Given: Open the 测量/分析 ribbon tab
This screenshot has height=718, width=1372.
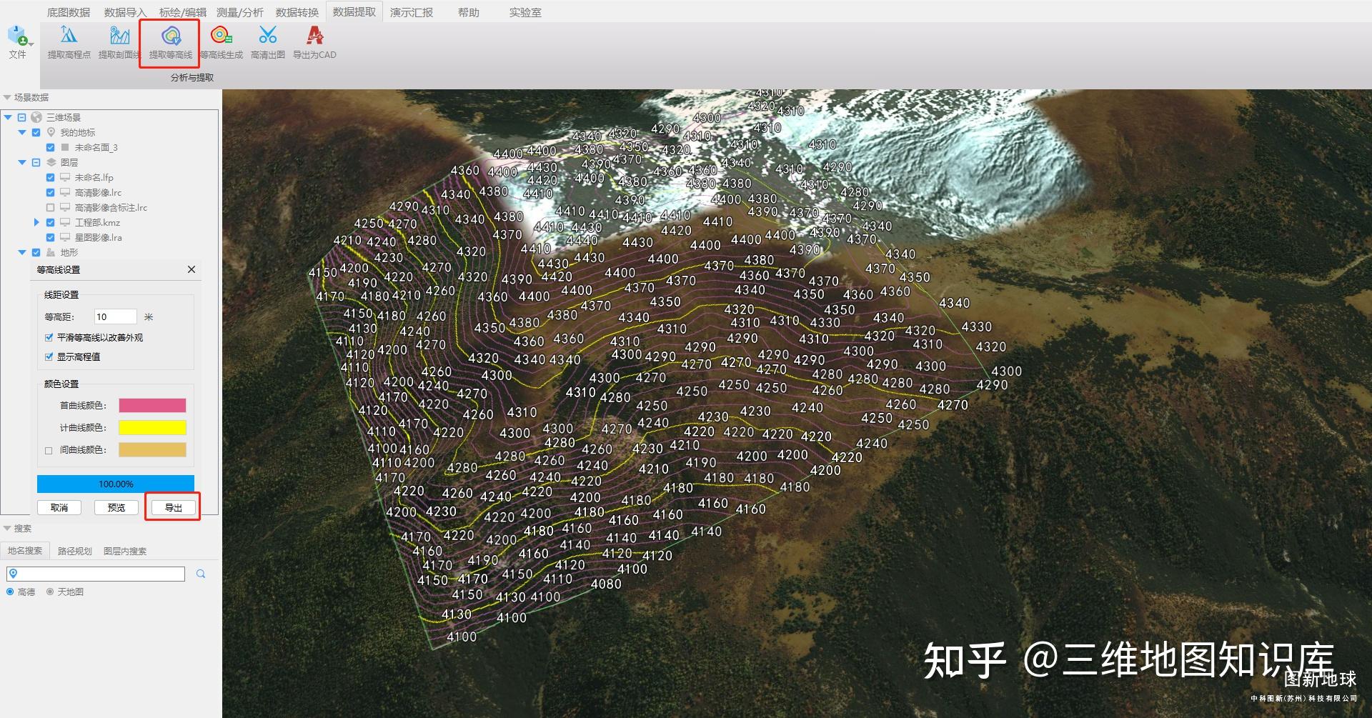Looking at the screenshot, I should coord(240,12).
